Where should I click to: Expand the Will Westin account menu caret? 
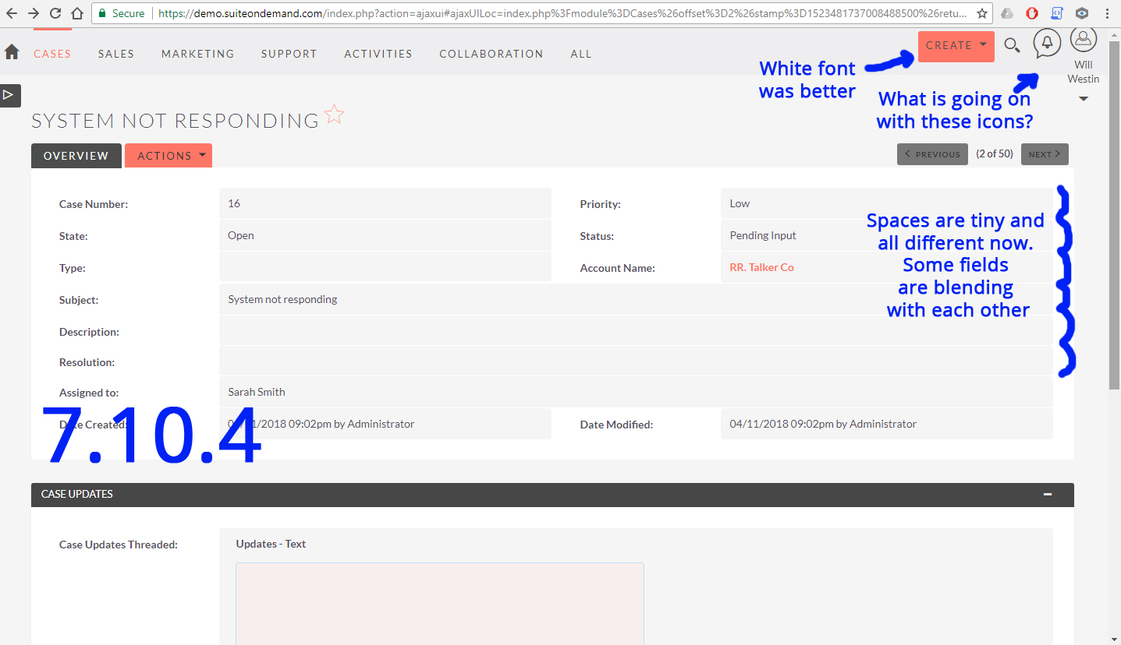[x=1084, y=98]
